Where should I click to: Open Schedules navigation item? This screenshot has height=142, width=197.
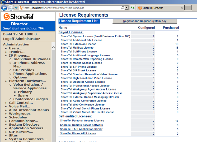pyautogui.click(x=18, y=117)
